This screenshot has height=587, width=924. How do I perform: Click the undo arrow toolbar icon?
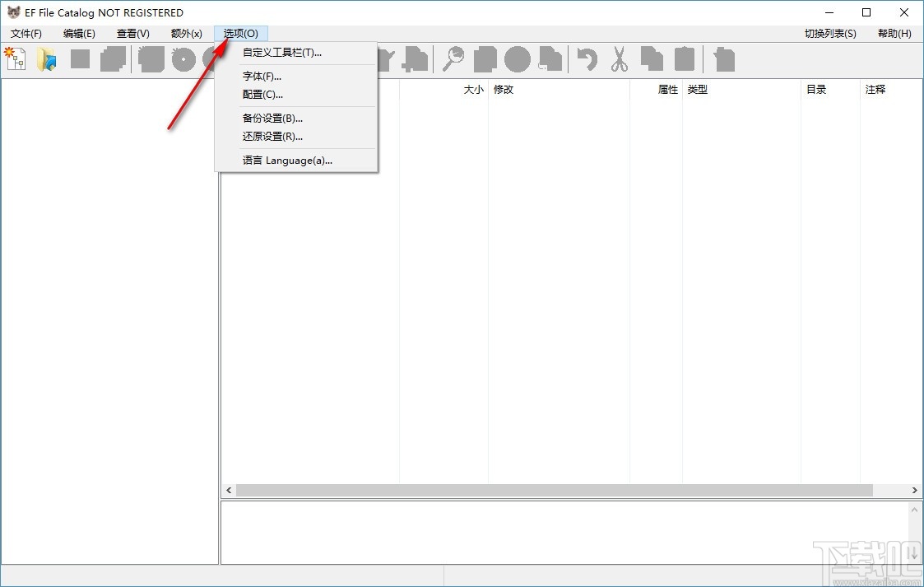click(587, 58)
